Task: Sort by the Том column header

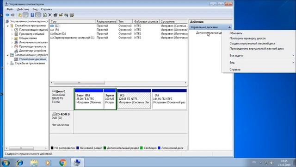Action: 72,21
